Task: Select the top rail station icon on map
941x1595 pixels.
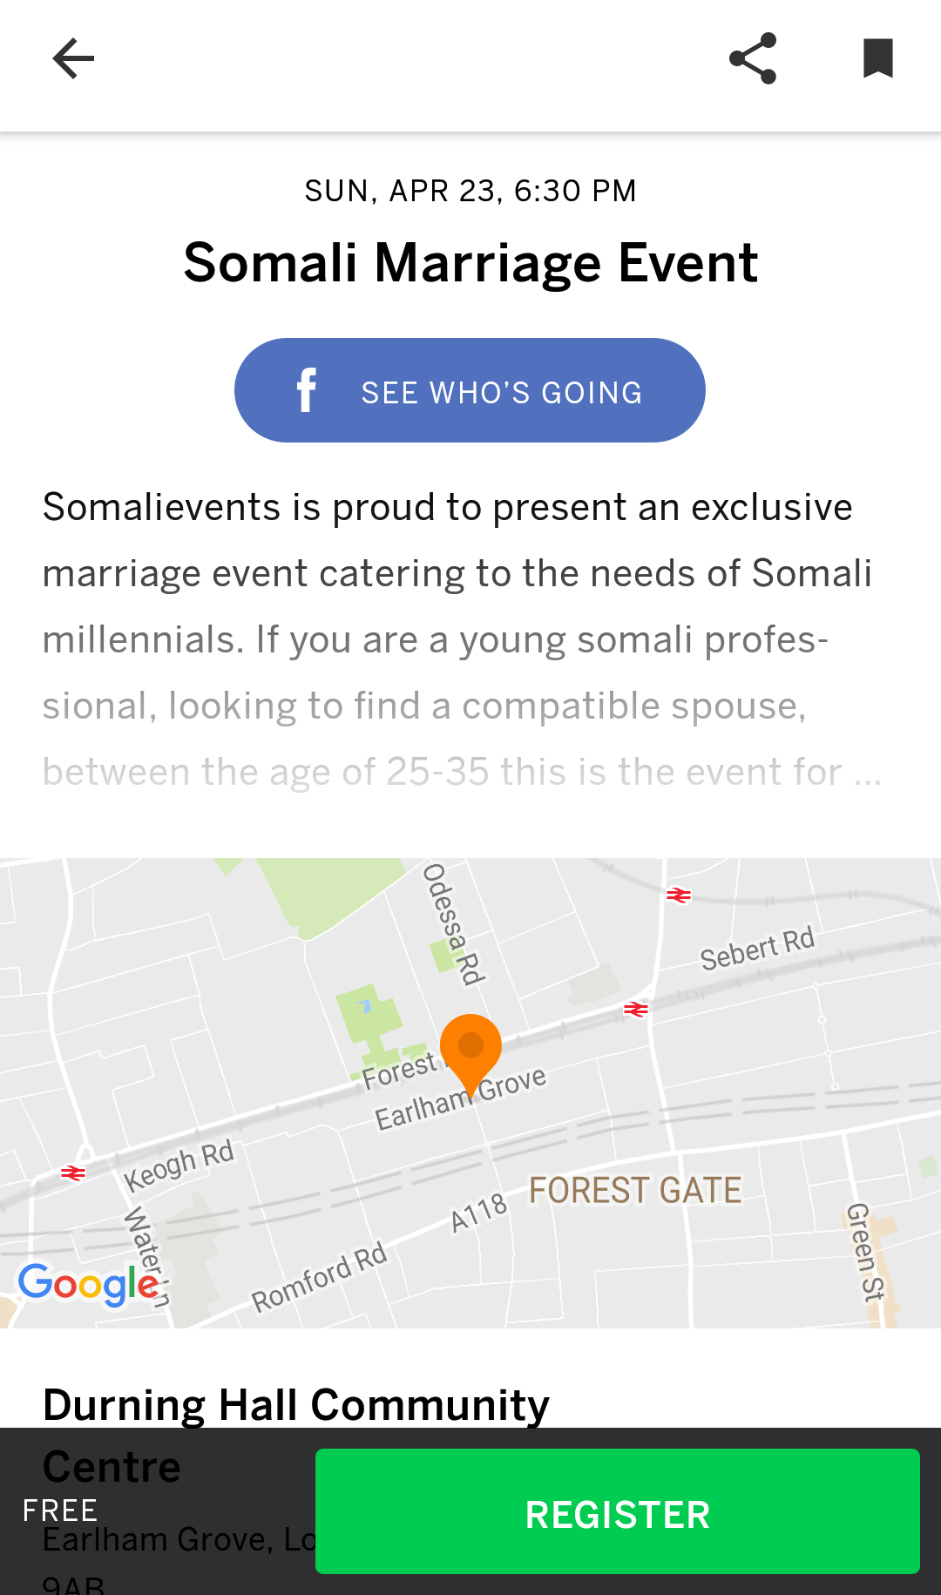Action: (679, 895)
